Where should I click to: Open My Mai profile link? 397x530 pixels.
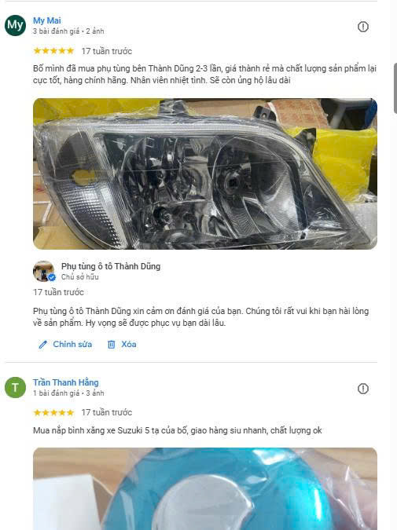coord(46,20)
